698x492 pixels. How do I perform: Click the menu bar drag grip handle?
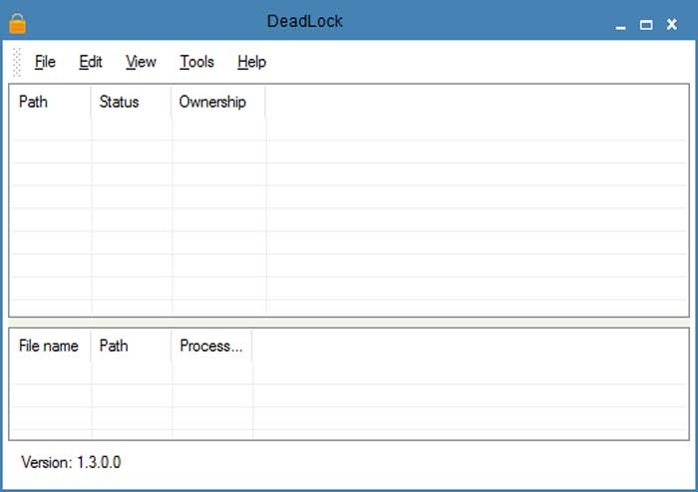click(17, 62)
